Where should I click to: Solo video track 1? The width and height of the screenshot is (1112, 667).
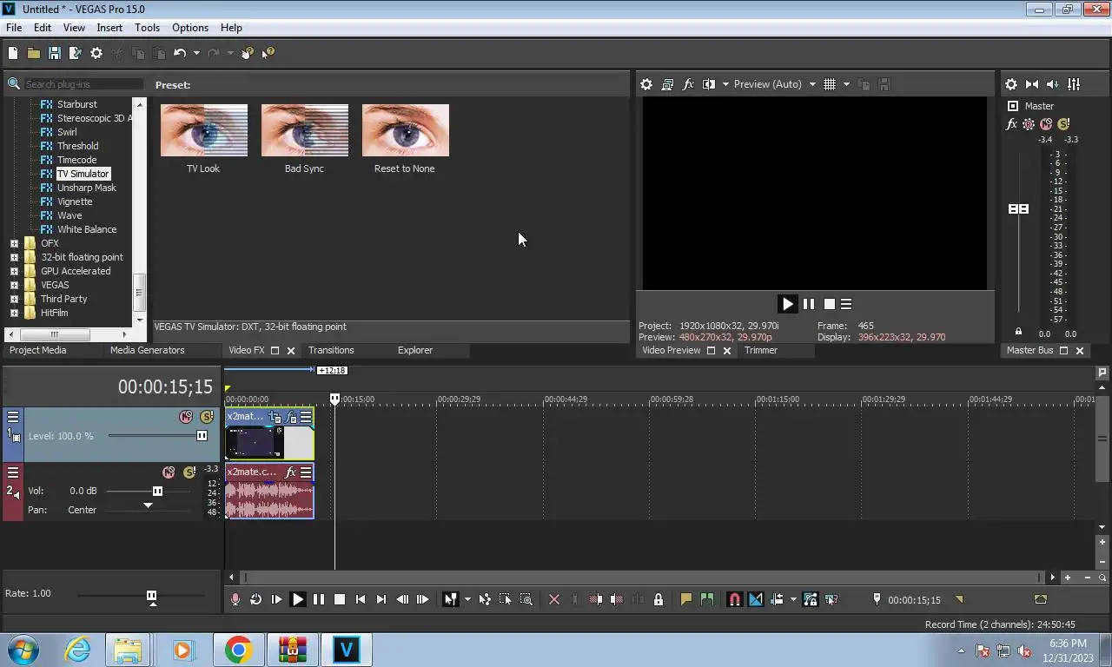(207, 417)
